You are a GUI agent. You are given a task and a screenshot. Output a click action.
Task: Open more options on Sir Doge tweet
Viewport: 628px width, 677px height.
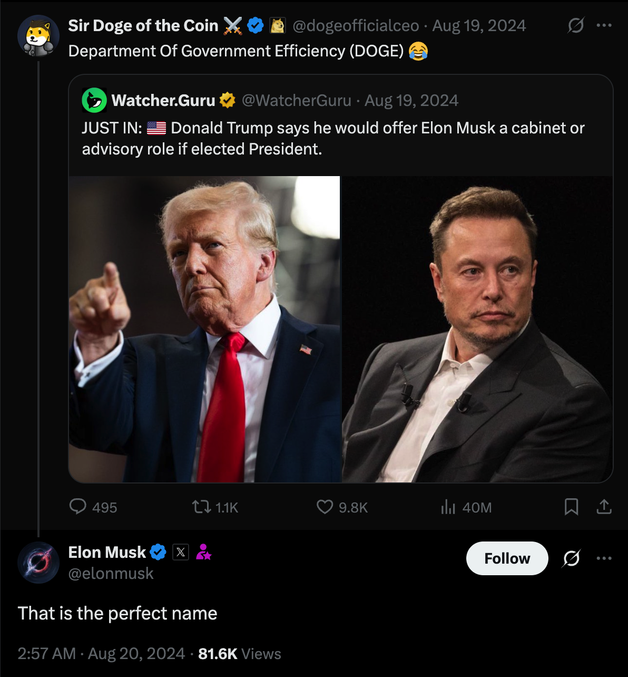pos(604,25)
